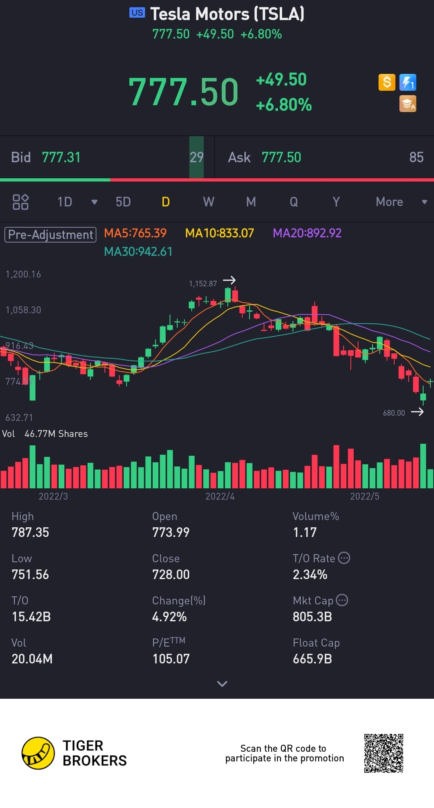
Task: Tap the 2022/3 date axis label
Action: click(53, 496)
